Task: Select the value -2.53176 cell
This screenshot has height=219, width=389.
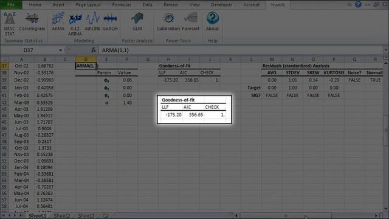Action: point(44,73)
